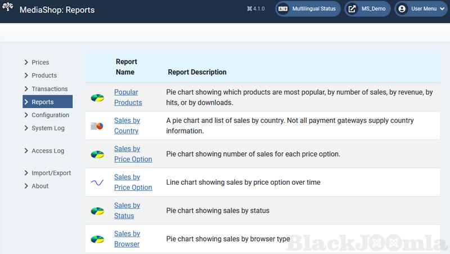Screen dimensions: 450x254
Task: Go to the Access Log page
Action: [48, 151]
